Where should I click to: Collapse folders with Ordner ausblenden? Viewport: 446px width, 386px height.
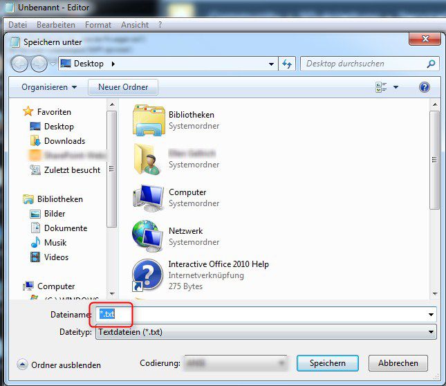(59, 365)
